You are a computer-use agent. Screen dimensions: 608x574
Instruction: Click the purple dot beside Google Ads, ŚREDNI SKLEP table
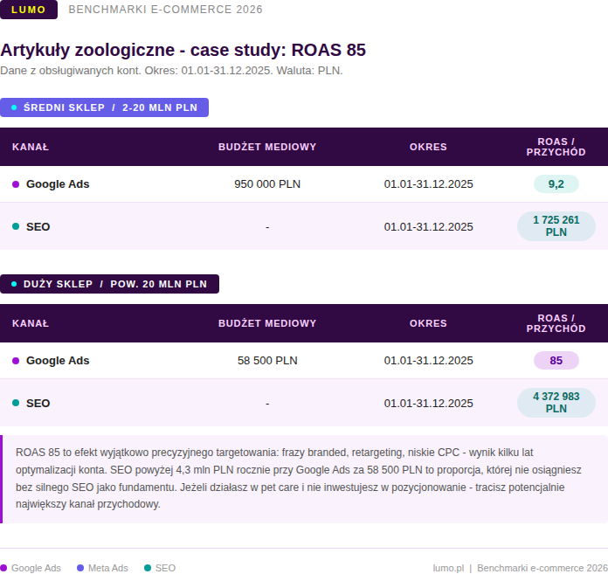(16, 184)
